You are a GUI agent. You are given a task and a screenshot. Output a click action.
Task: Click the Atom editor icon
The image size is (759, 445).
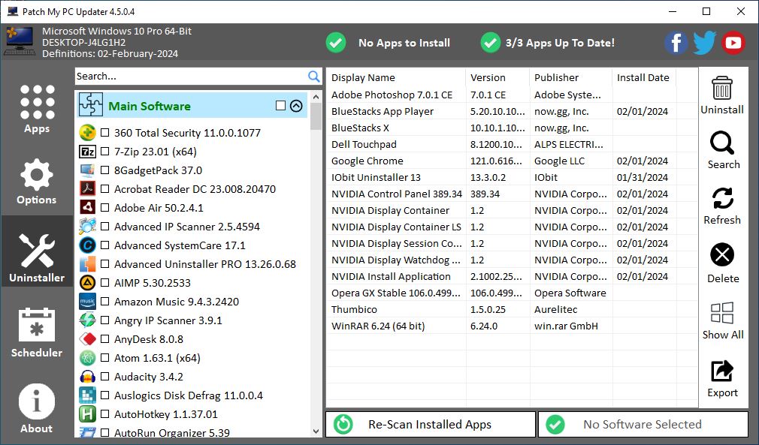click(x=88, y=358)
